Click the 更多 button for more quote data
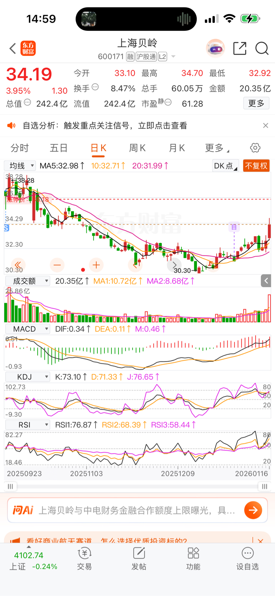This screenshot has width=275, height=596. click(256, 103)
